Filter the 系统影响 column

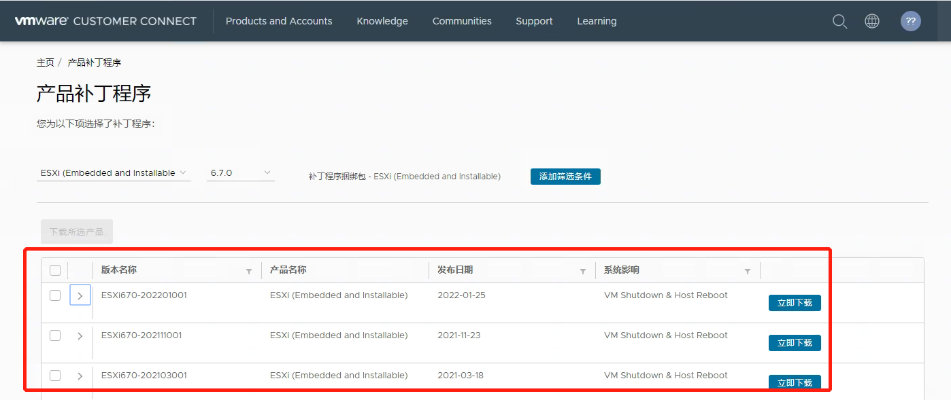748,271
